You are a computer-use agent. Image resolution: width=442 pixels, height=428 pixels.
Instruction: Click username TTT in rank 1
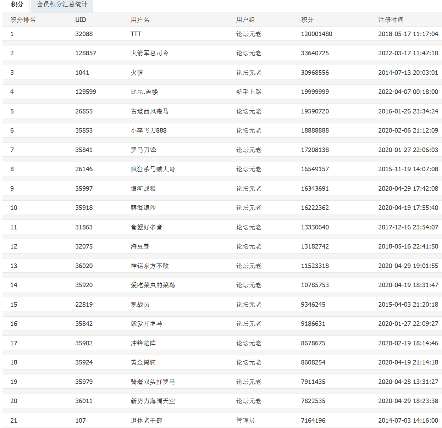[x=136, y=34]
